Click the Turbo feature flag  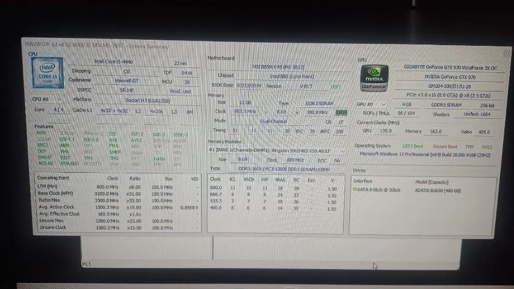pyautogui.click(x=159, y=158)
